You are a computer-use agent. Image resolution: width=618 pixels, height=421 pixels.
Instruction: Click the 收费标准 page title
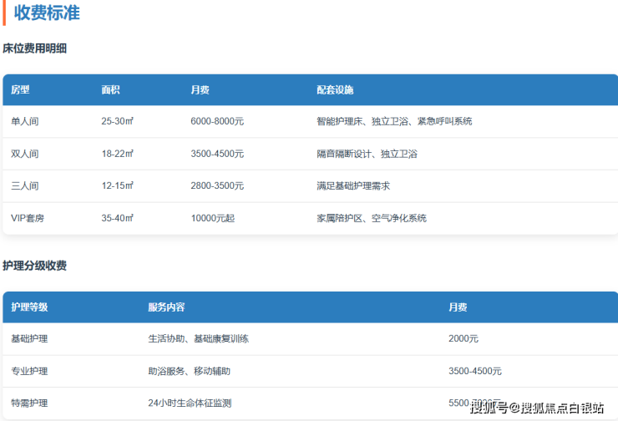click(x=47, y=13)
